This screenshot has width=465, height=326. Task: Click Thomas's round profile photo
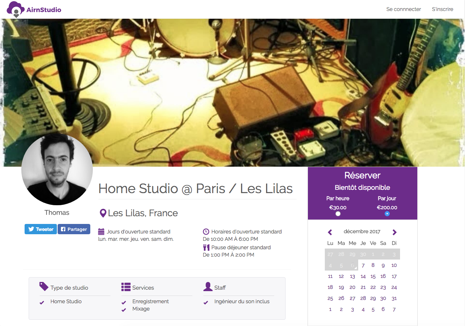pos(57,169)
